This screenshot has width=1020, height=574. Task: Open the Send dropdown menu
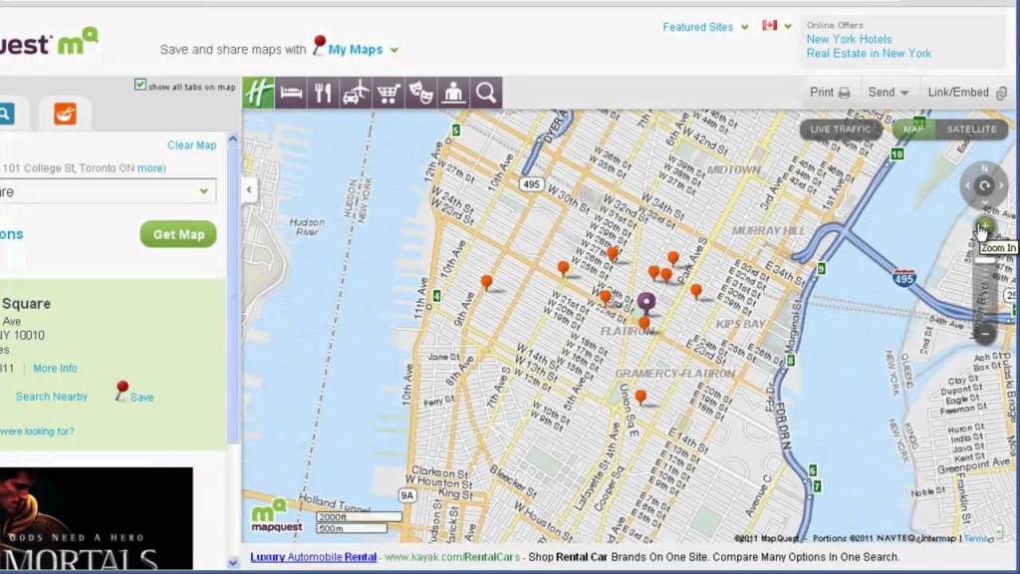(x=888, y=92)
